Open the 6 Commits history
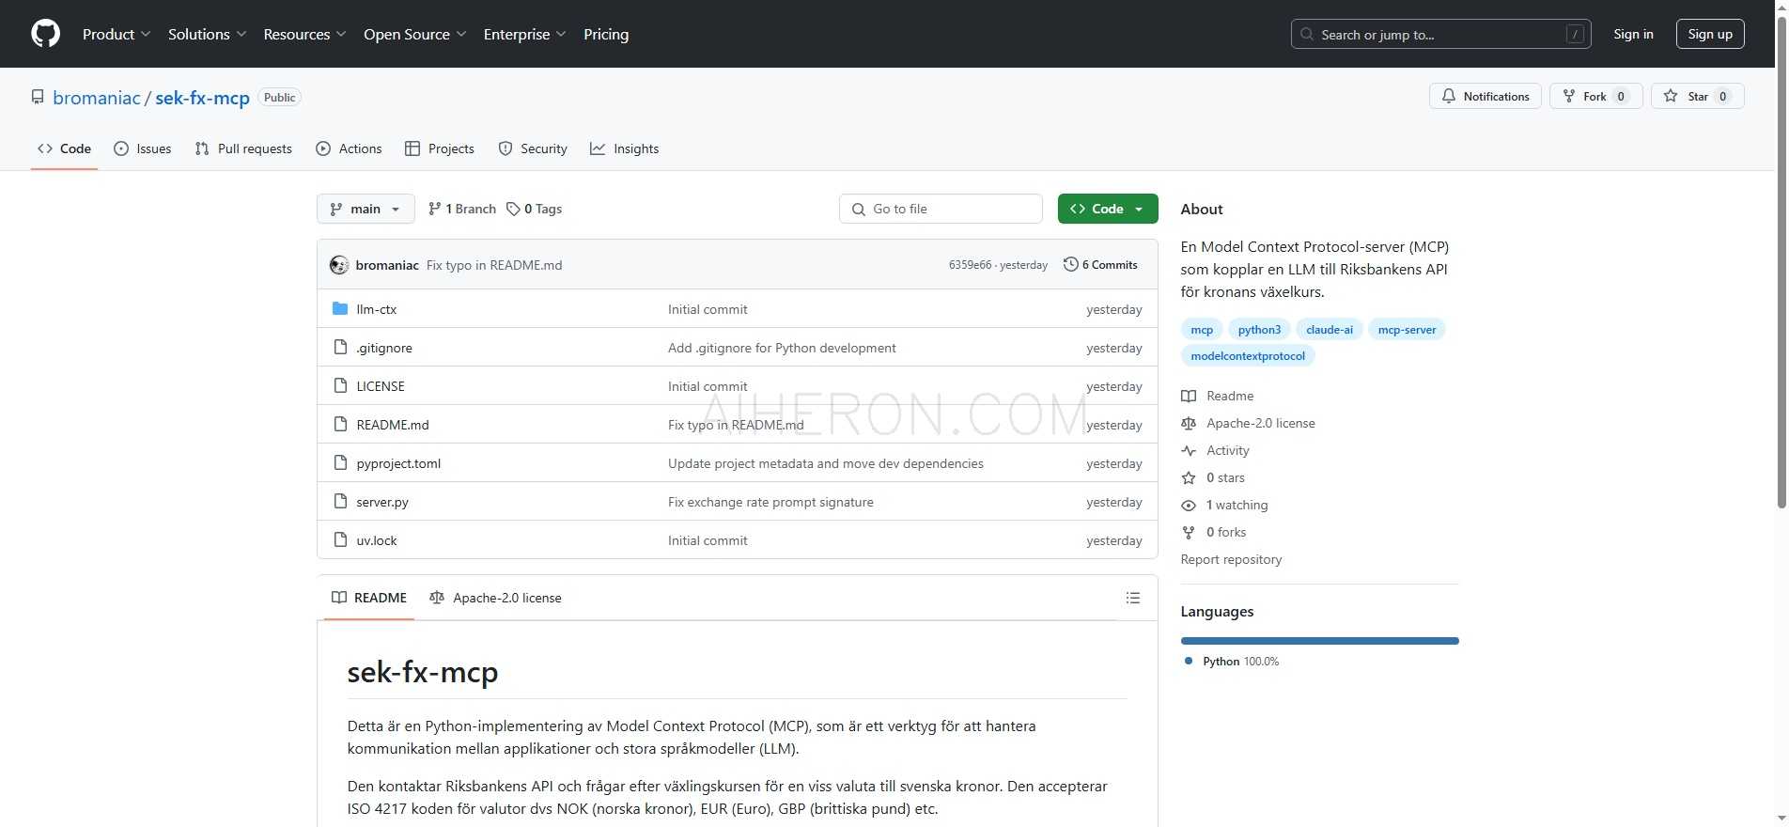Viewport: 1789px width, 827px height. [1100, 265]
